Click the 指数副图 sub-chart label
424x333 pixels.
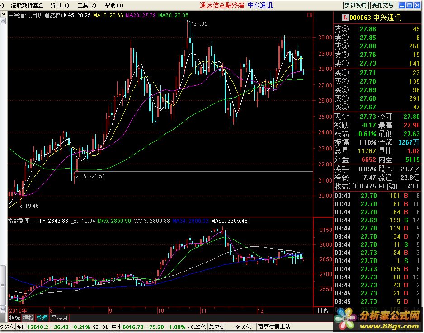click(19, 221)
